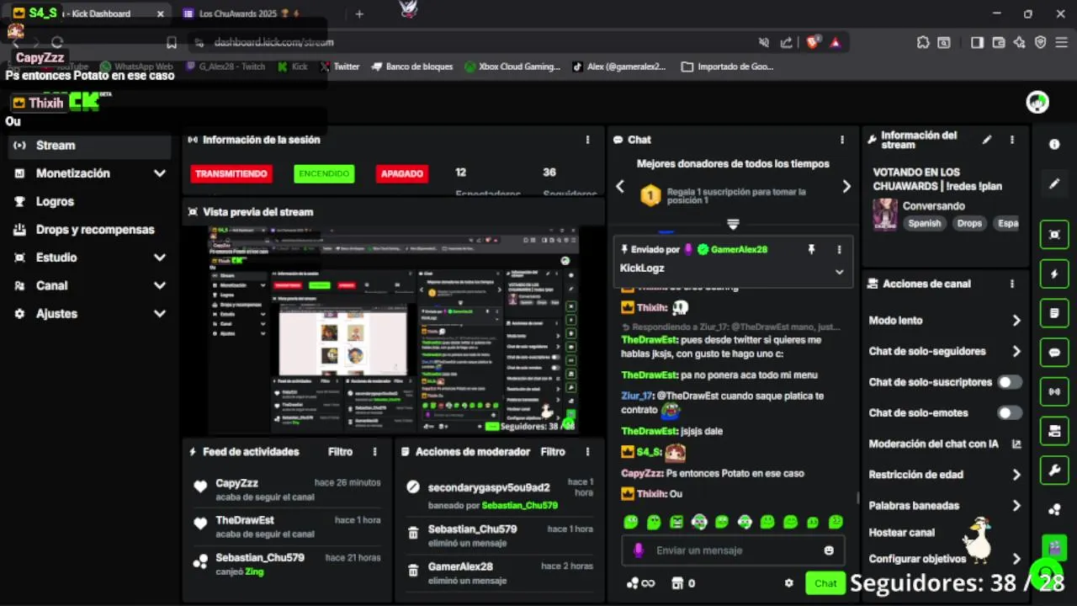The image size is (1077, 606).
Task: Click the green Chat send button
Action: (x=825, y=583)
